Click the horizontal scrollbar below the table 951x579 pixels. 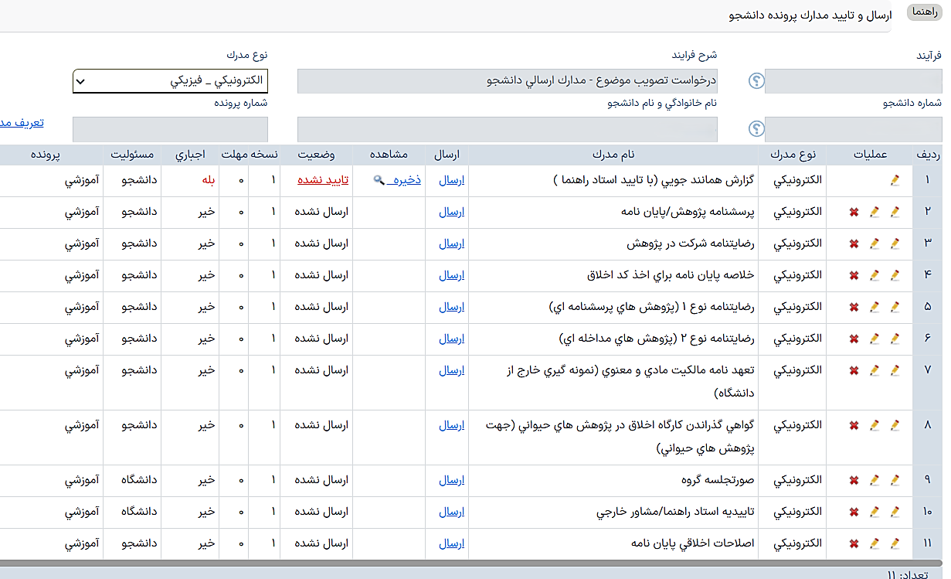pyautogui.click(x=471, y=564)
